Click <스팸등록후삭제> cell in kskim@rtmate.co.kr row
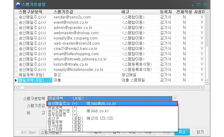Image resolution: width=224 pixels, height=137 pixels. pyautogui.click(x=140, y=64)
